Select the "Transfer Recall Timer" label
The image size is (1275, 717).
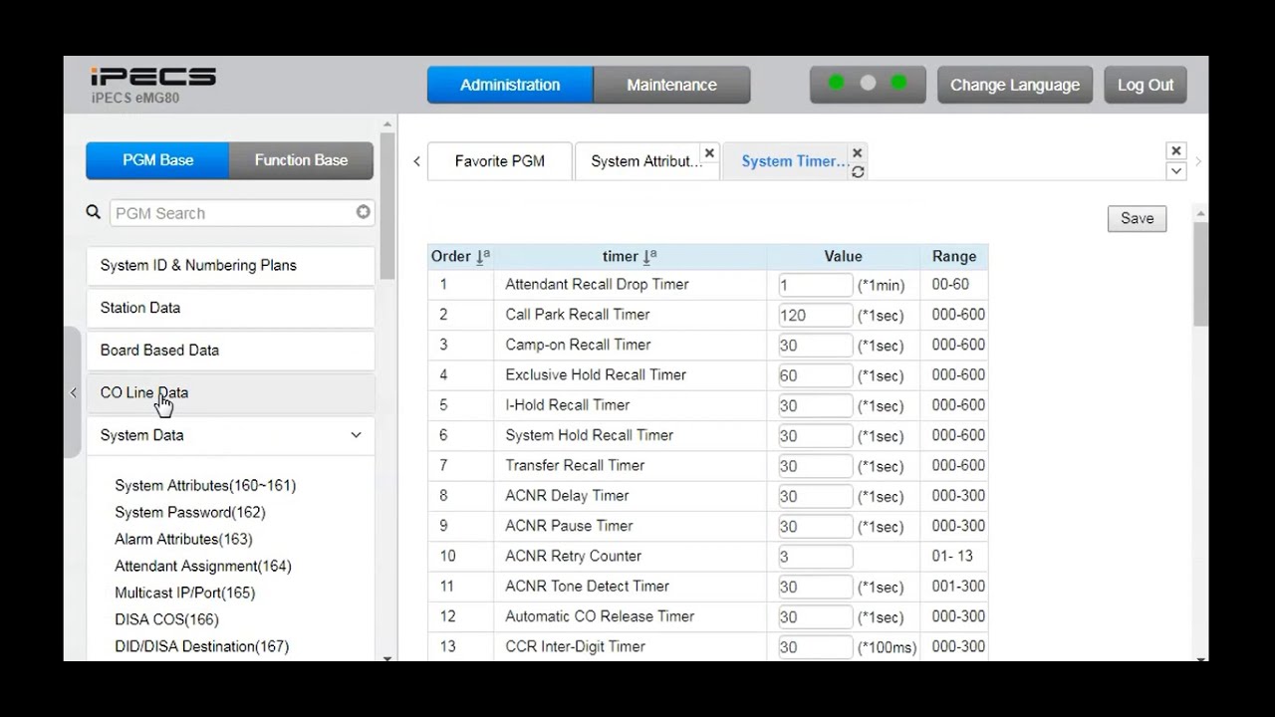coord(577,466)
